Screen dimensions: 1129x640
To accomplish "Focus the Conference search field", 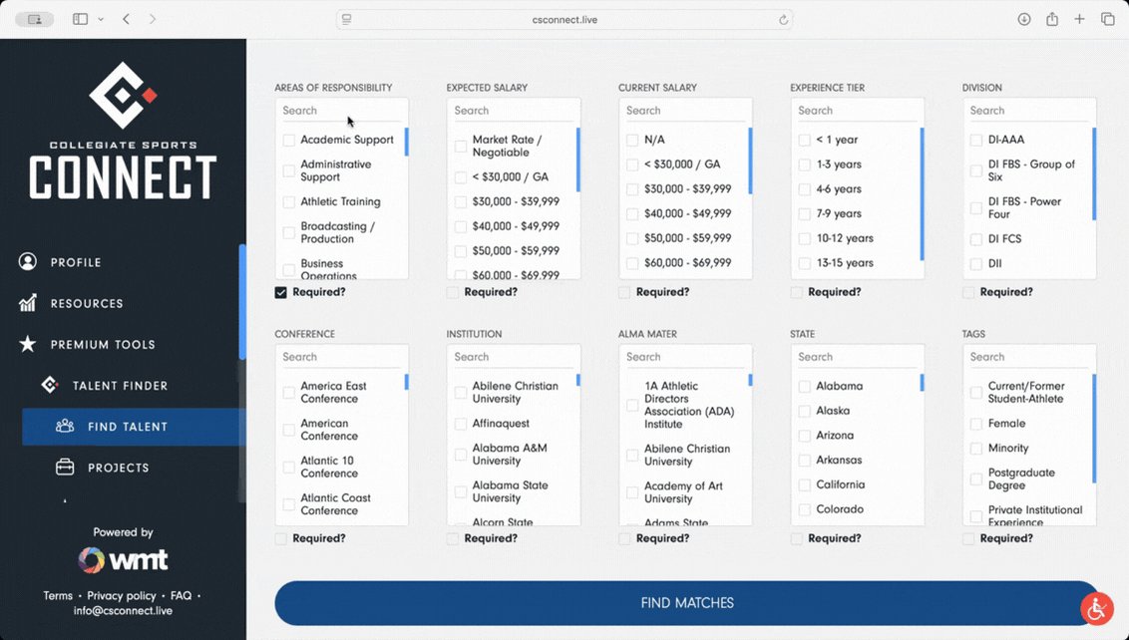I will coord(341,357).
